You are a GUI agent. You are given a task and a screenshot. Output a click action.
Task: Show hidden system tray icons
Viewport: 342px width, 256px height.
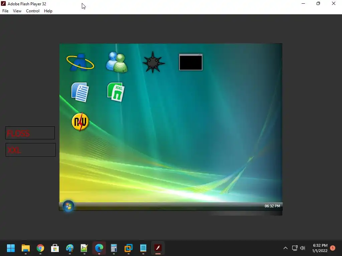point(285,248)
